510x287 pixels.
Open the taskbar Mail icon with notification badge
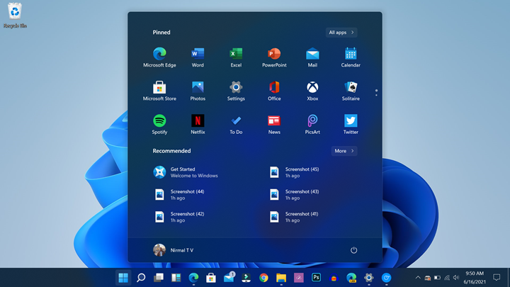pyautogui.click(x=229, y=278)
